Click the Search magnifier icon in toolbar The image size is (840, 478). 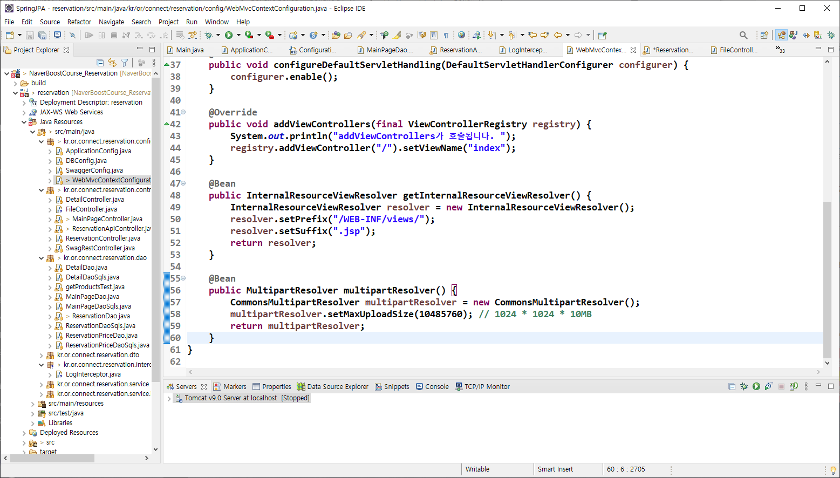[743, 35]
